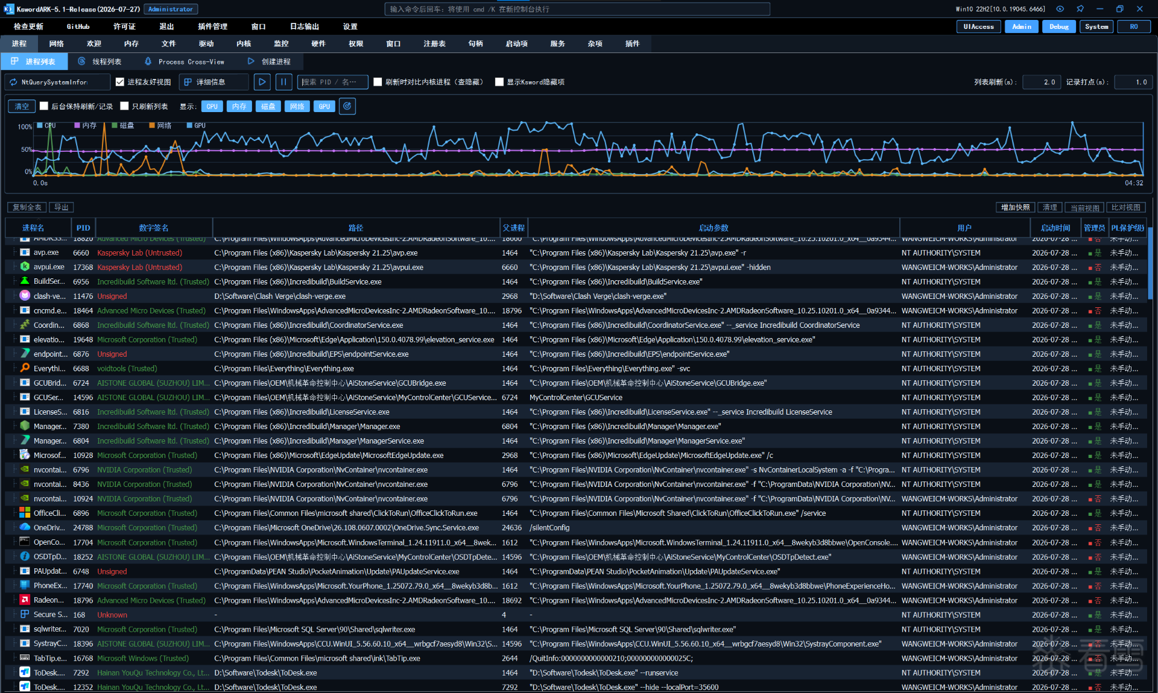Click the green Kaspersky icon of avpui.exe
This screenshot has width=1158, height=693.
point(25,267)
